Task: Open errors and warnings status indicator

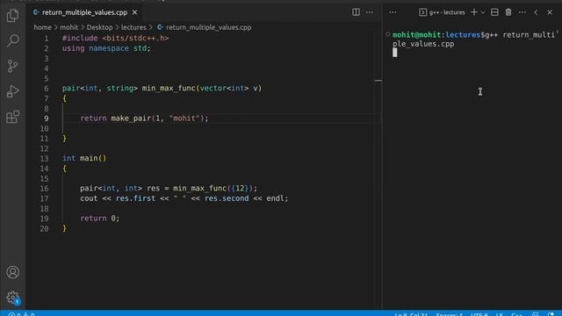Action: (x=21, y=314)
